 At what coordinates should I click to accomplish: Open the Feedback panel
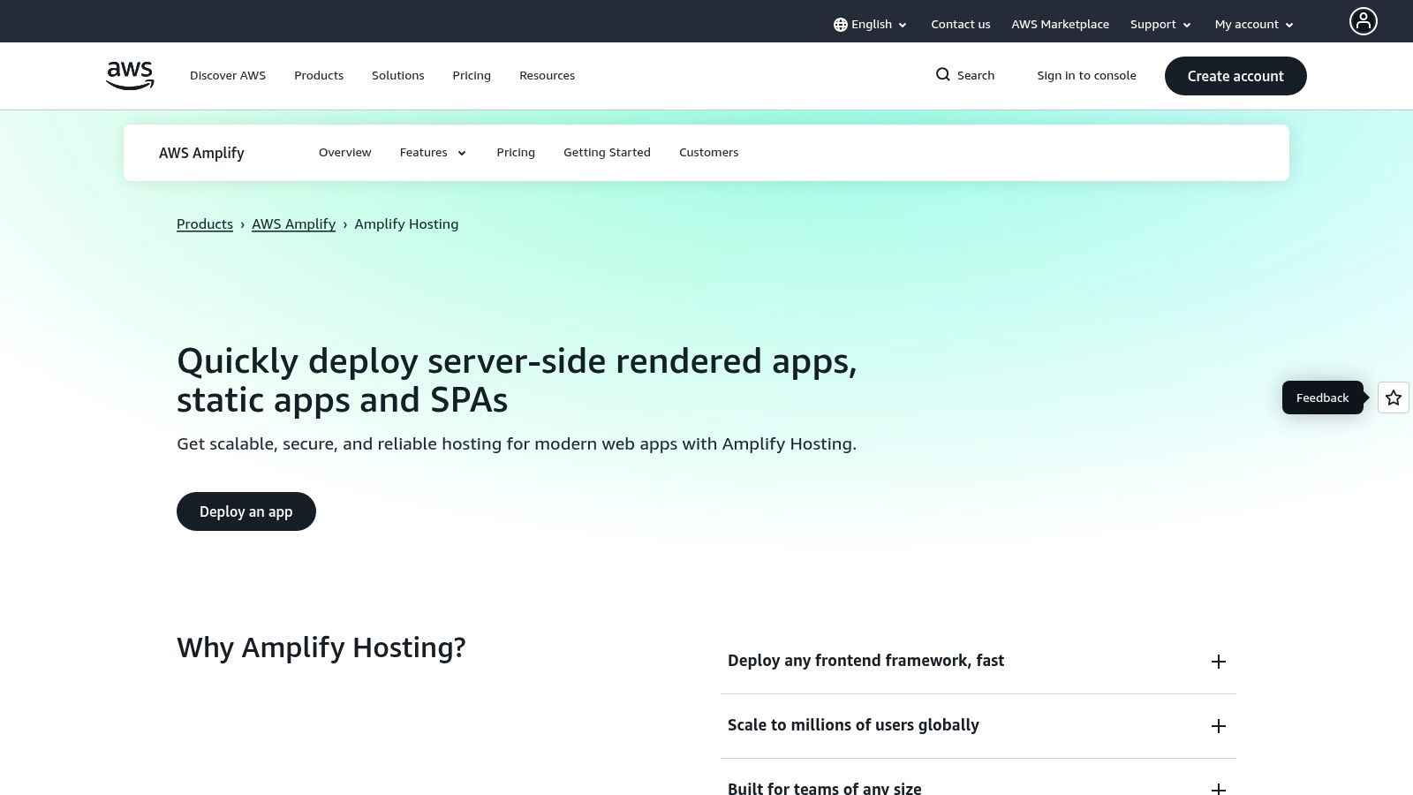click(x=1322, y=397)
